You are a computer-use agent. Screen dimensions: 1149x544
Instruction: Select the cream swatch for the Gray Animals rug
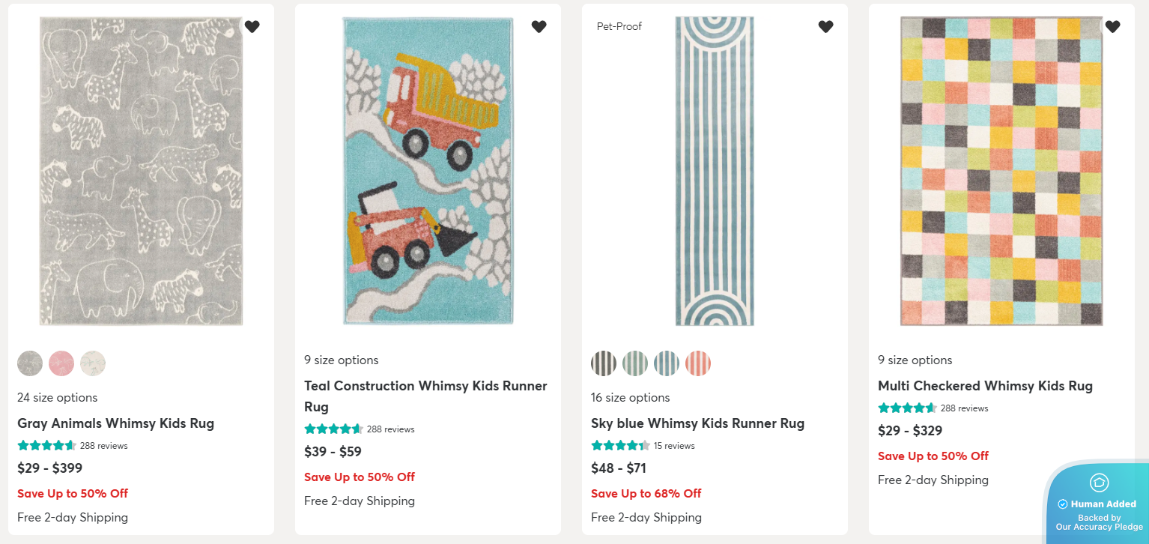pos(93,363)
